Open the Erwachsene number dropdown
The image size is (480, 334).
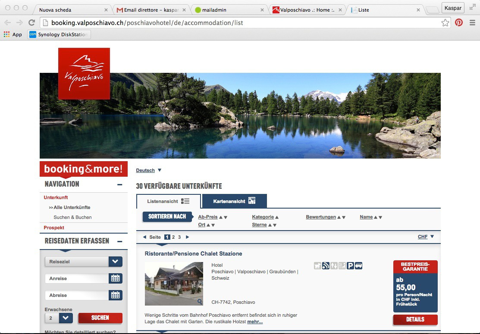point(65,318)
